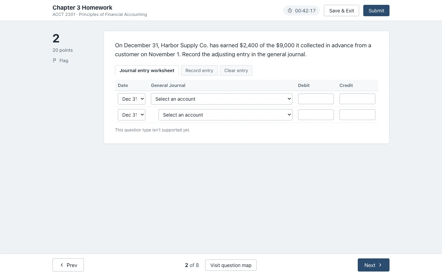Click the Flag icon for question 2
Image resolution: width=442 pixels, height=276 pixels.
point(55,60)
